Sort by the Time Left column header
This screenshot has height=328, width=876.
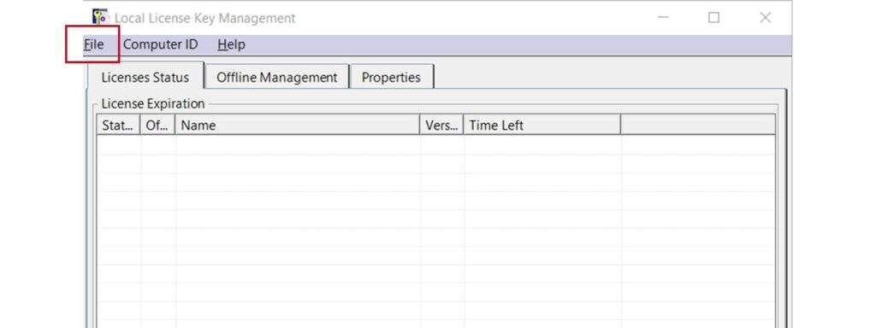click(x=542, y=126)
